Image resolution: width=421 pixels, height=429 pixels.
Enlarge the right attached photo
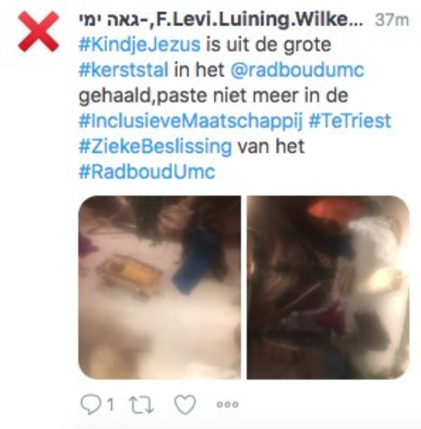pyautogui.click(x=328, y=287)
